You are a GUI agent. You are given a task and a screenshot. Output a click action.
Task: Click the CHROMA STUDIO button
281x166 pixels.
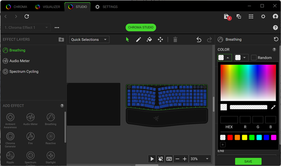click(x=140, y=27)
